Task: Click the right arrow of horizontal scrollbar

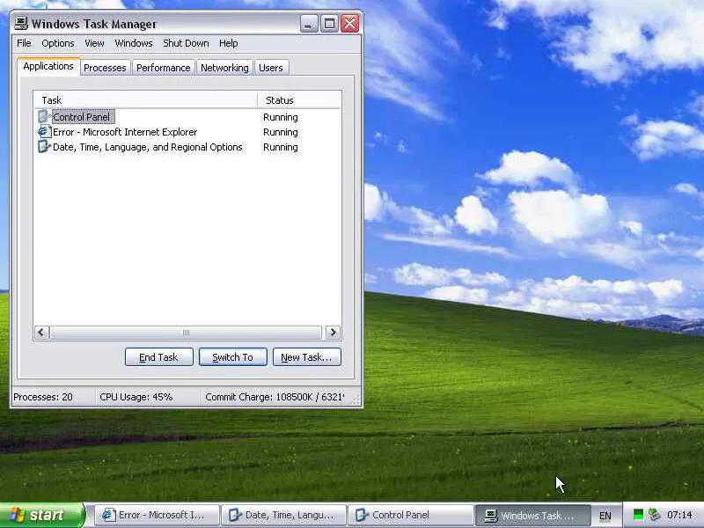Action: coord(333,333)
